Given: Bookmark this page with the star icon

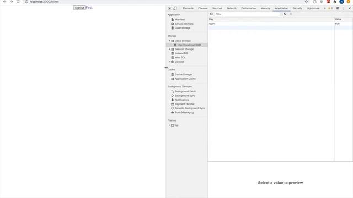Looking at the screenshot, I should point(306,2).
